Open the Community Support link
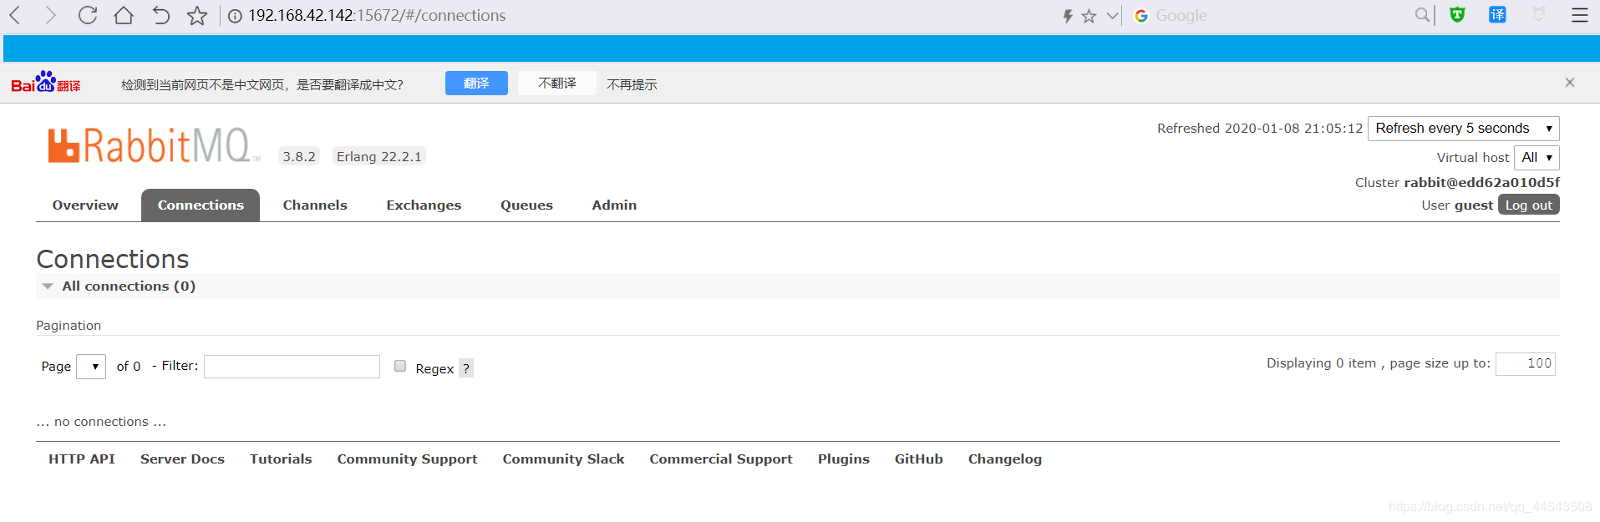Image resolution: width=1600 pixels, height=522 pixels. (407, 459)
